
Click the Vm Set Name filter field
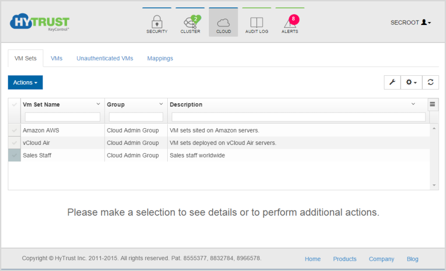[63, 117]
